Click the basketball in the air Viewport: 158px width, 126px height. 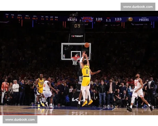(x=87, y=45)
